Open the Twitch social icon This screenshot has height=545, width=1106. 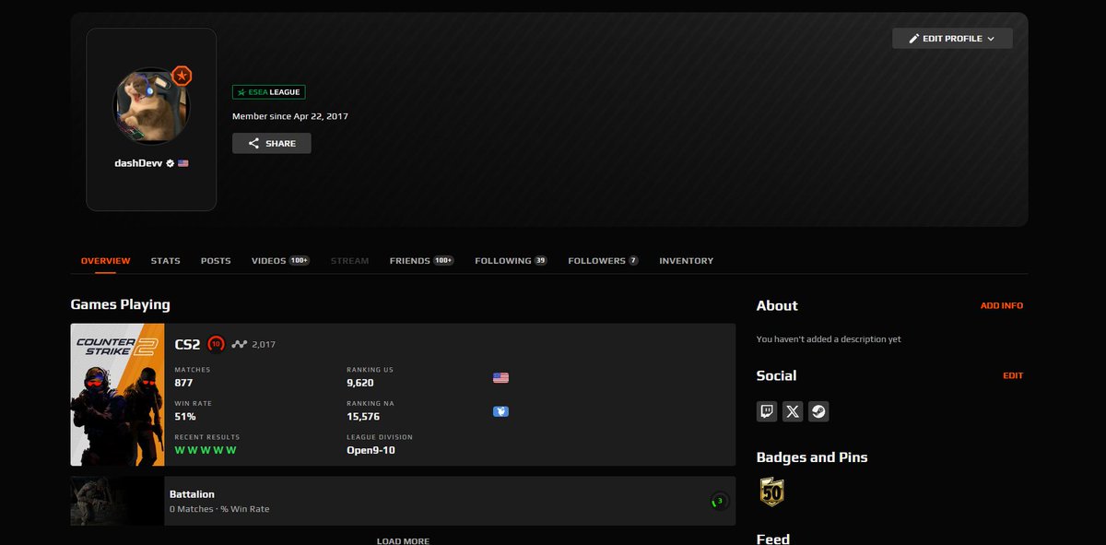coord(767,410)
